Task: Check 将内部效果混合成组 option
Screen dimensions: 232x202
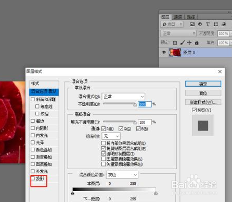Action: [x=104, y=143]
